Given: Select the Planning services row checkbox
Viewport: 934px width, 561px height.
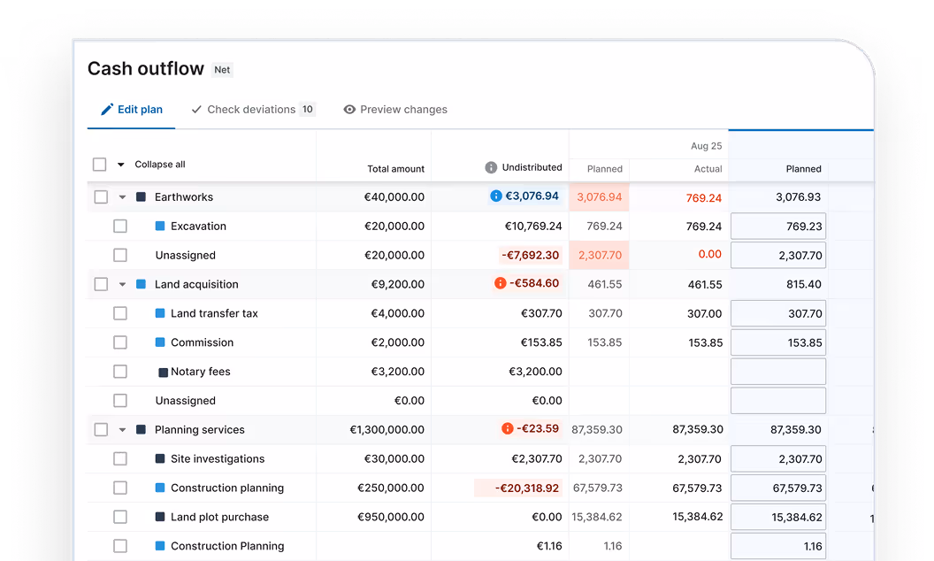Looking at the screenshot, I should point(101,430).
